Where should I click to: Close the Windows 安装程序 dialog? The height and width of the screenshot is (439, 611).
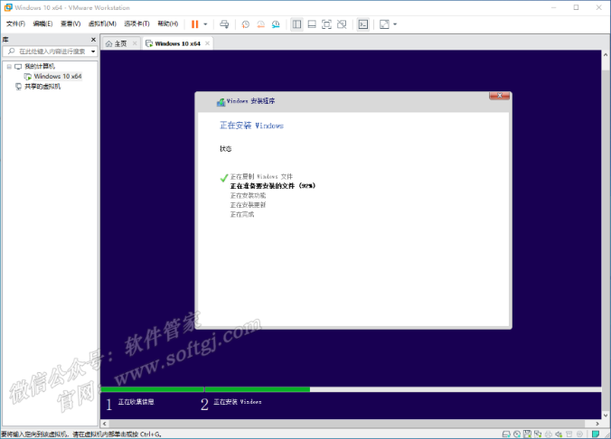pyautogui.click(x=499, y=96)
